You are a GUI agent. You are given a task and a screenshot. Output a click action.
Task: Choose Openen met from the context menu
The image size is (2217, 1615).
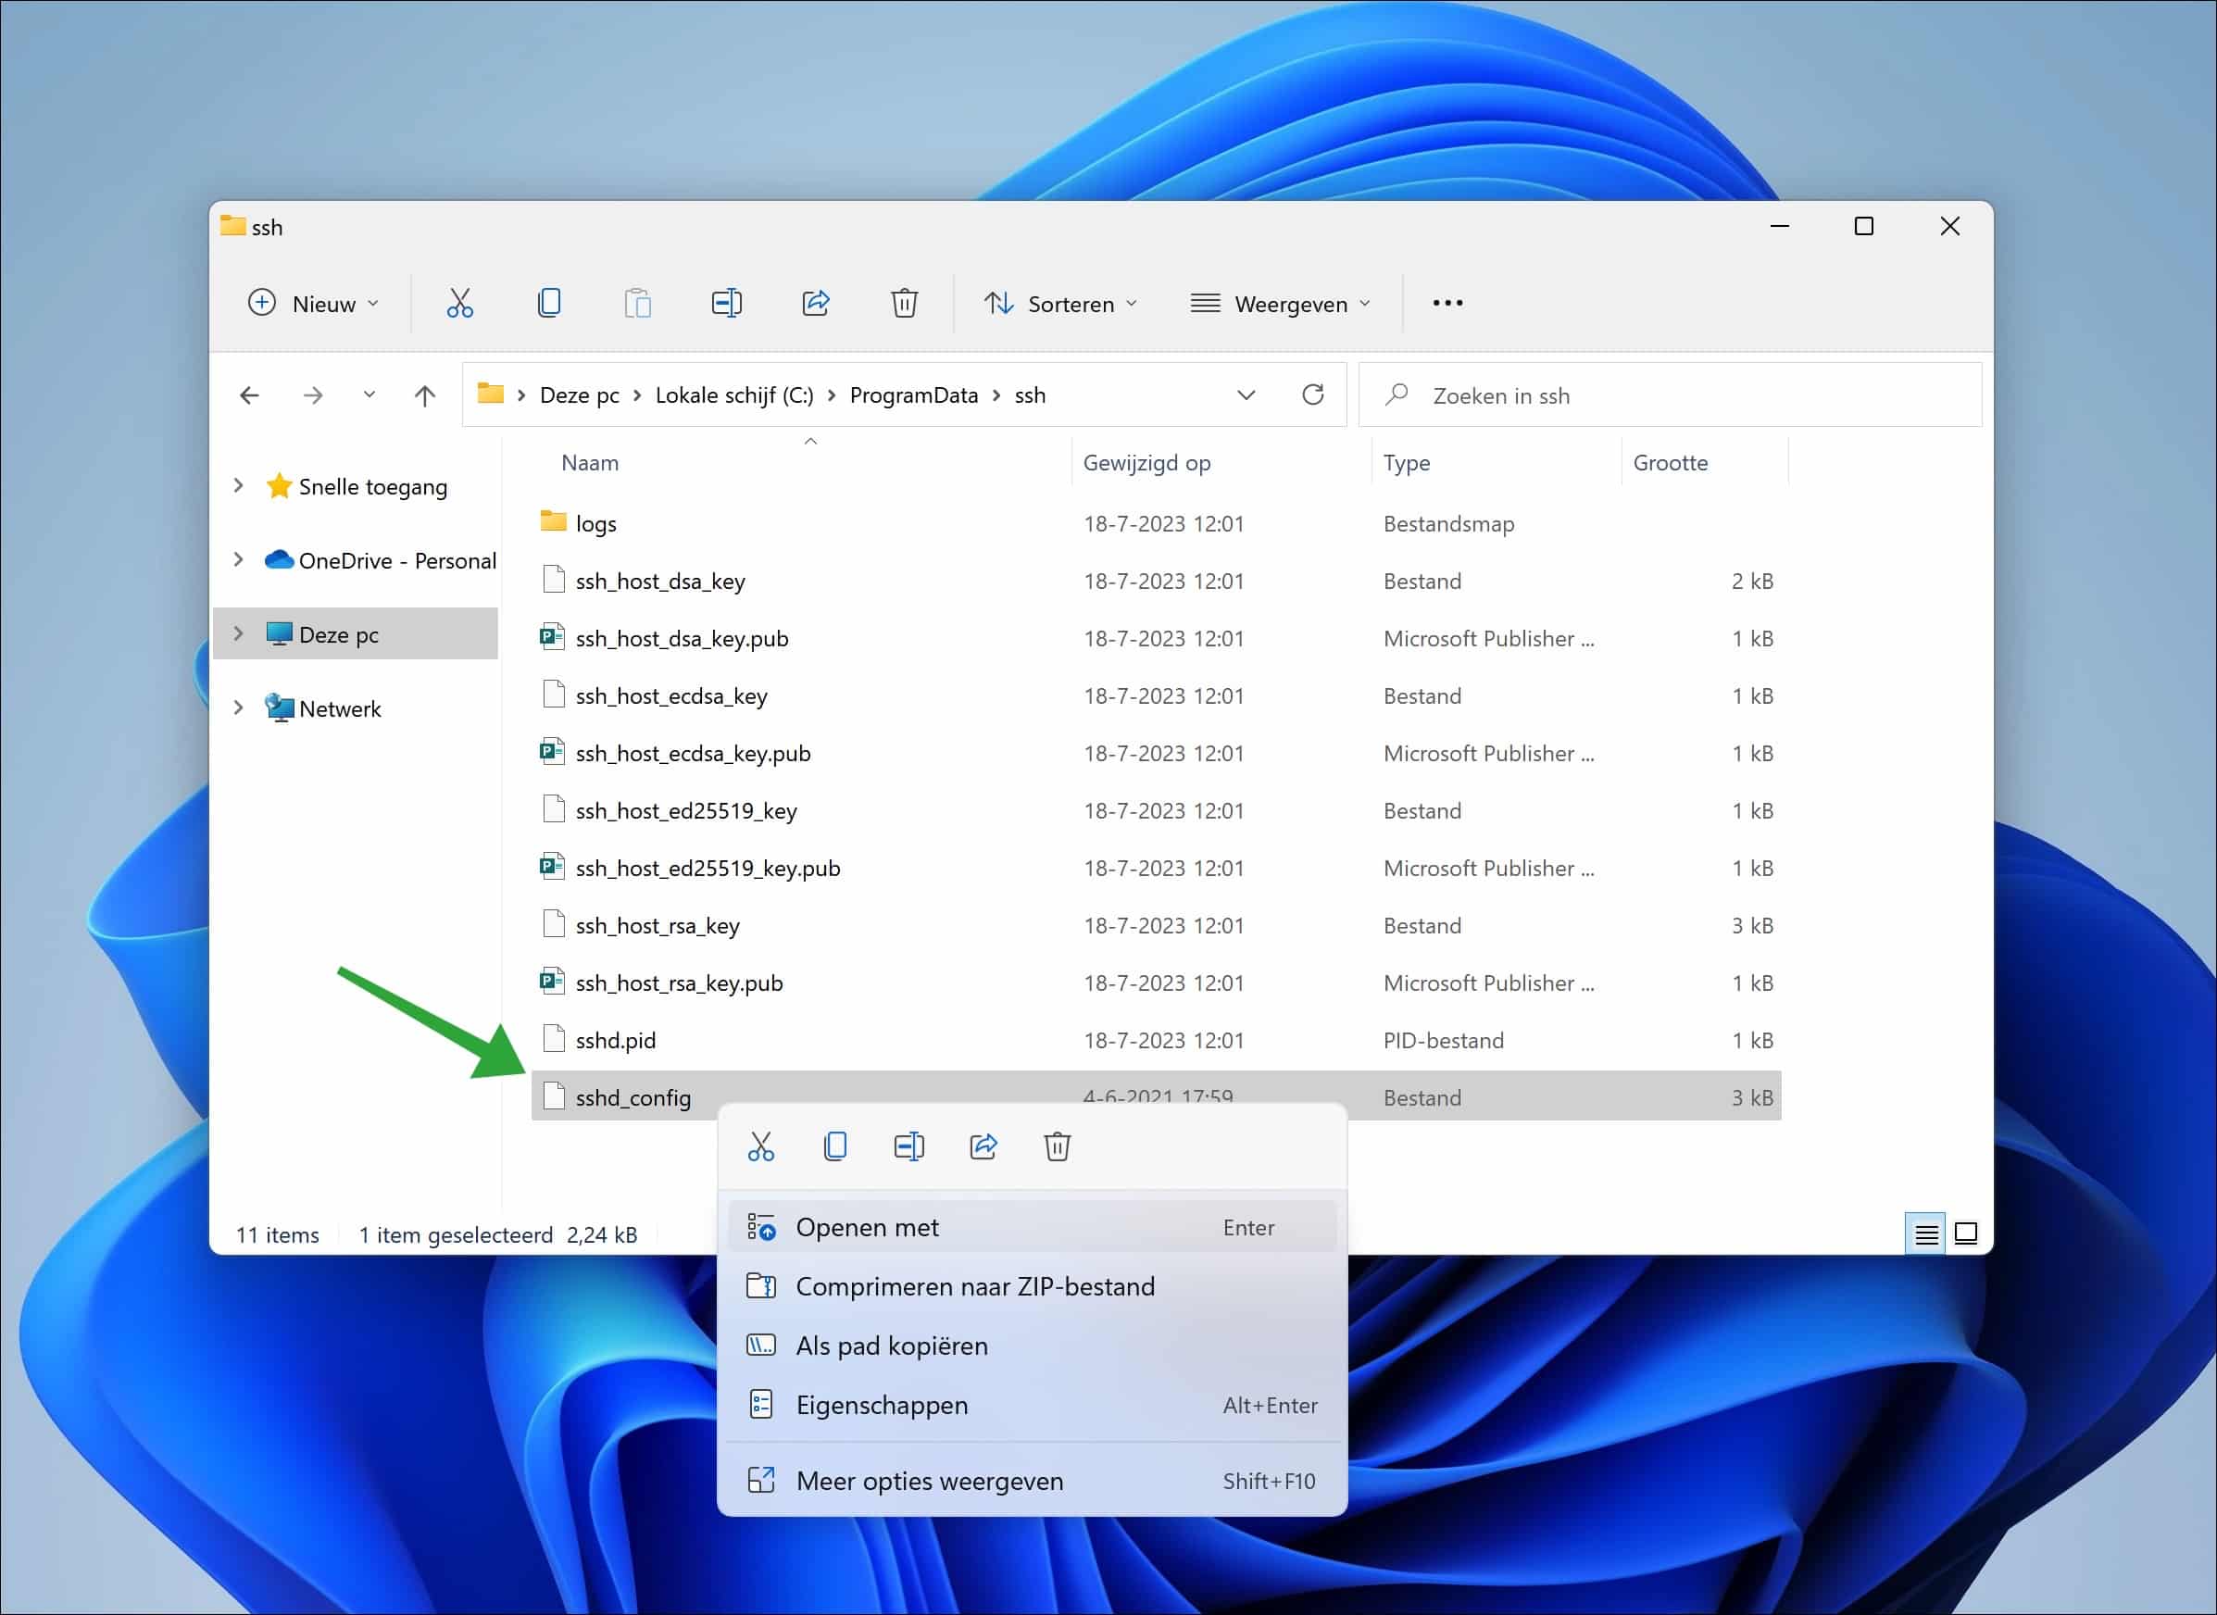[x=867, y=1227]
